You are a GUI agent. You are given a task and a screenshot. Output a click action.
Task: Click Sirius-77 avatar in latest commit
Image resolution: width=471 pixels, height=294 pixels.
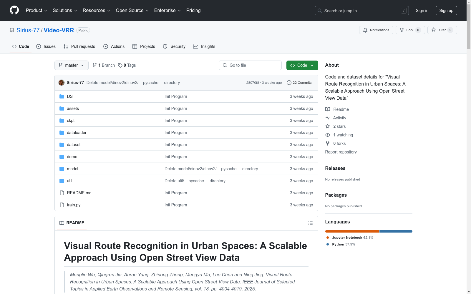[x=62, y=83]
